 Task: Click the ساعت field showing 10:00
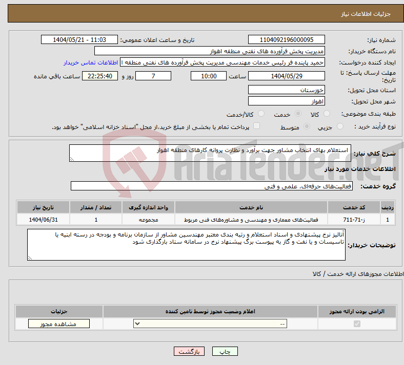pos(209,76)
